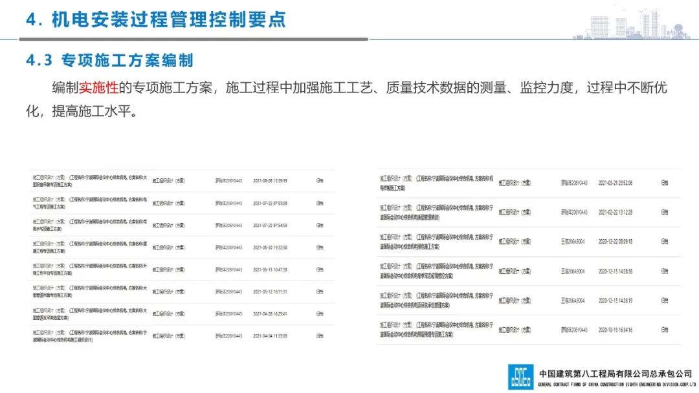The image size is (699, 393).
Task: Click date cell '2020-10-19 16:34:16'
Action: pyautogui.click(x=616, y=330)
